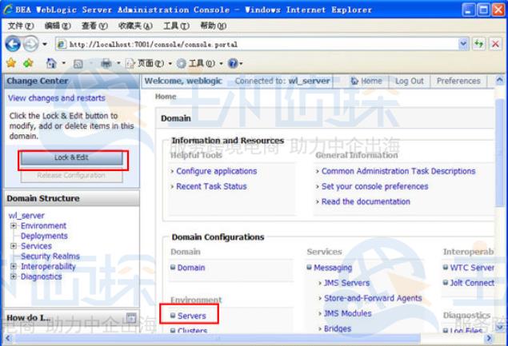The image size is (508, 346).
Task: Click the Add to Favorites star icon
Action: [x=28, y=63]
